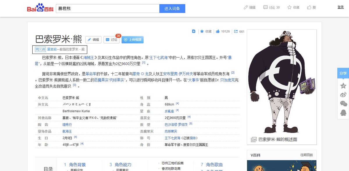349x171 pixels.
Task: Click footnote [4] beside 2亿9600万贝里 bounty
Action: [189, 117]
